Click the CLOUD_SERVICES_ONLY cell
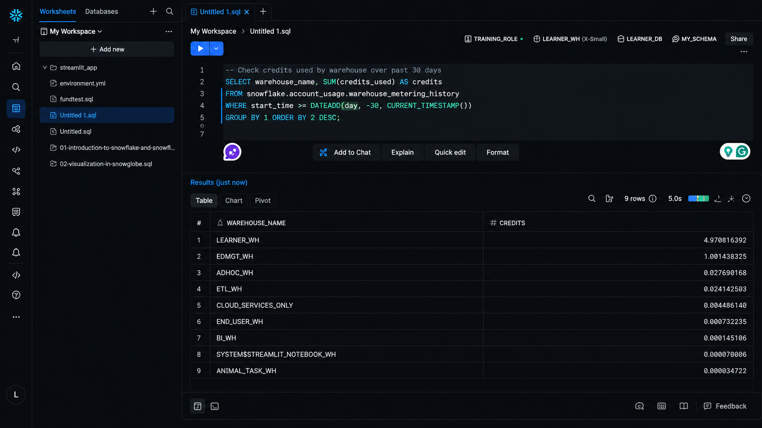 (346, 305)
